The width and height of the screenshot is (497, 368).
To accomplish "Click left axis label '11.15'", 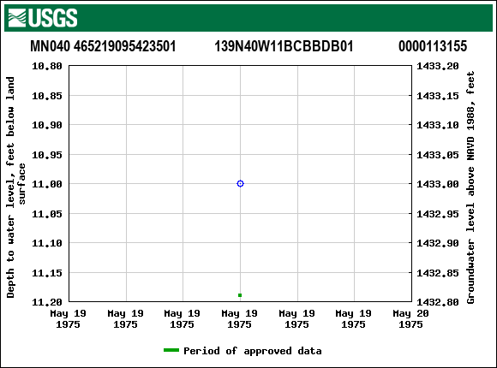I will pos(47,273).
